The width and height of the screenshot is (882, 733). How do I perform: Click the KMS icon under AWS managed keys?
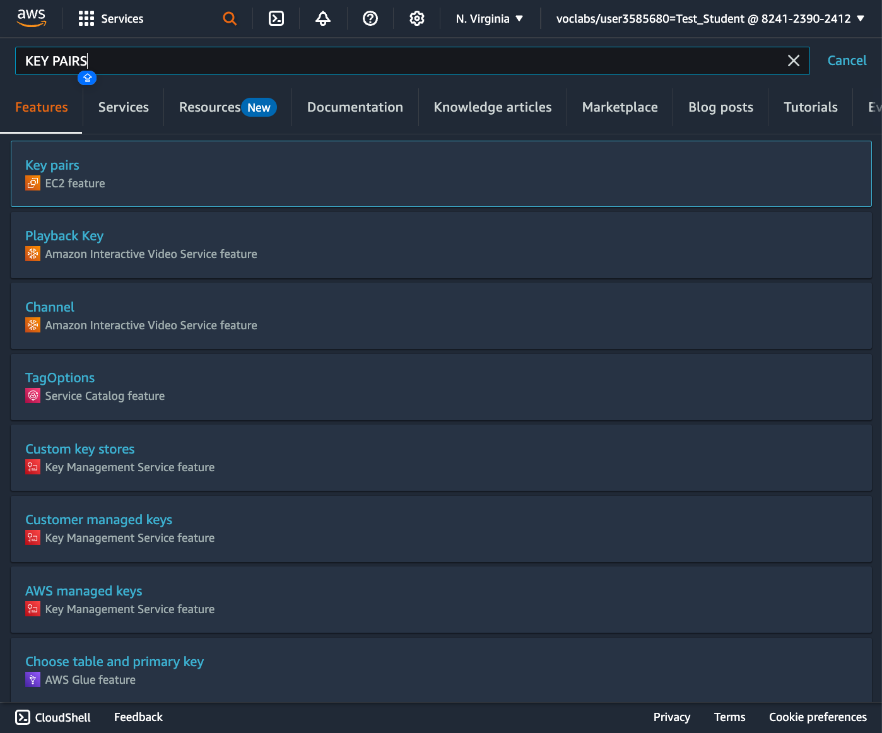click(33, 609)
